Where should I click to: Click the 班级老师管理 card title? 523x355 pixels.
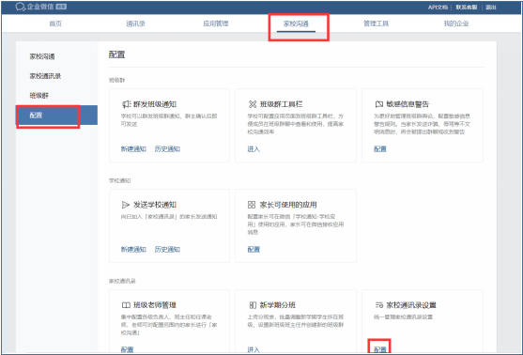[x=155, y=305]
